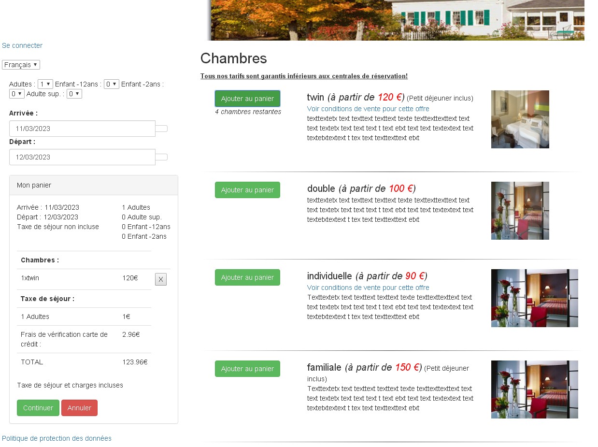Add the twin room to the cart

[247, 99]
